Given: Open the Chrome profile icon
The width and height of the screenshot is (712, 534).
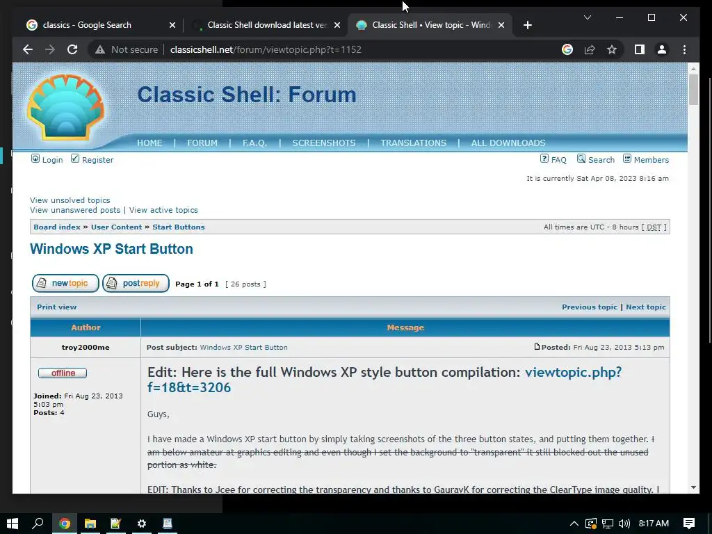Looking at the screenshot, I should [x=662, y=49].
